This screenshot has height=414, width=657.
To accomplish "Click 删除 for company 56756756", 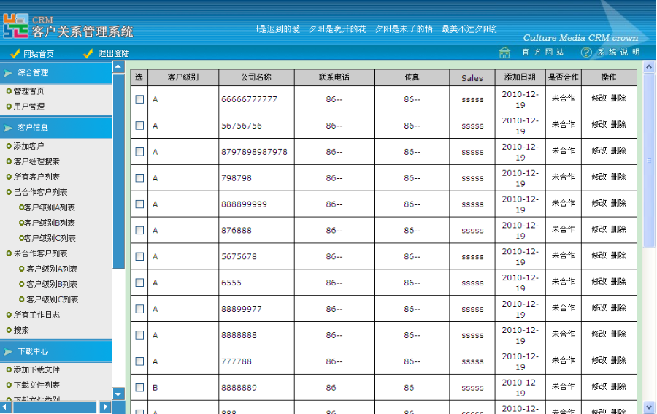I will 618,124.
